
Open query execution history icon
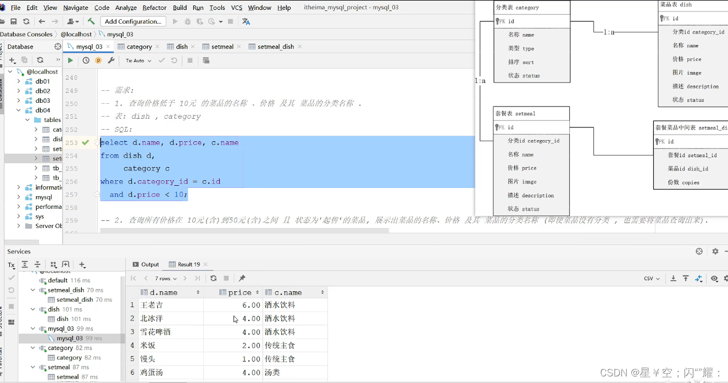[86, 60]
